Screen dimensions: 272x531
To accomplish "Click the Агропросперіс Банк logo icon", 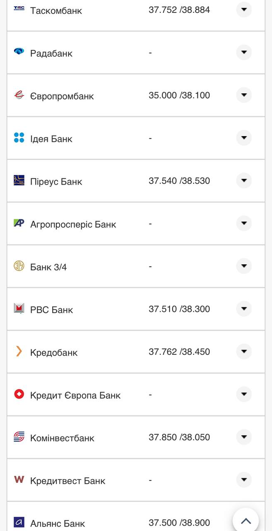I will coord(19,223).
